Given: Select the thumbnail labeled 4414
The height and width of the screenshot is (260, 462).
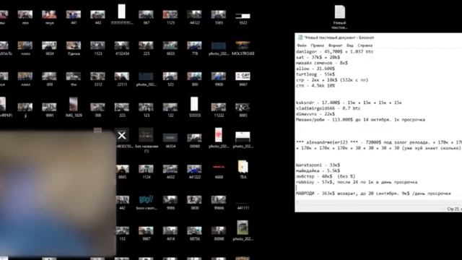Looking at the screenshot, I should click(x=170, y=233).
